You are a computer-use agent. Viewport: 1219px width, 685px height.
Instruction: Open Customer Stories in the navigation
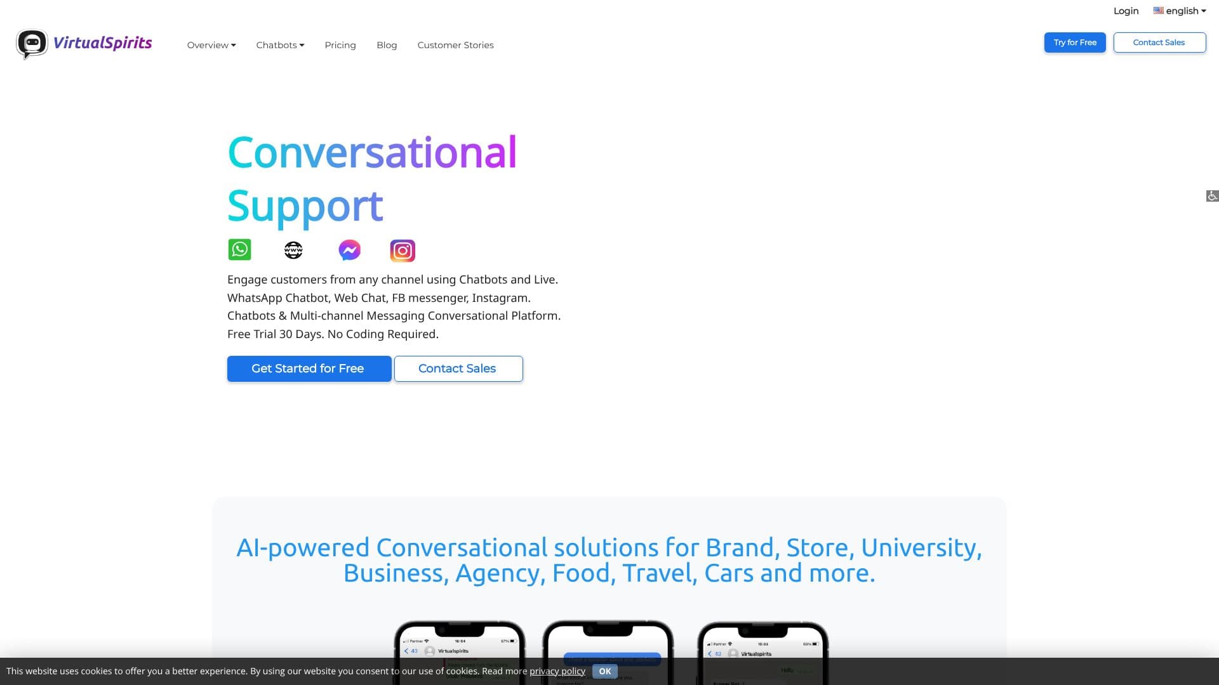coord(455,45)
